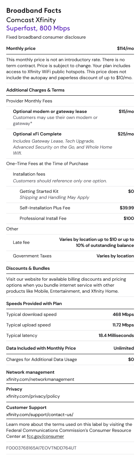The image size is (140, 460).
Task: Select the Getting Started Kit row
Action: click(x=77, y=194)
